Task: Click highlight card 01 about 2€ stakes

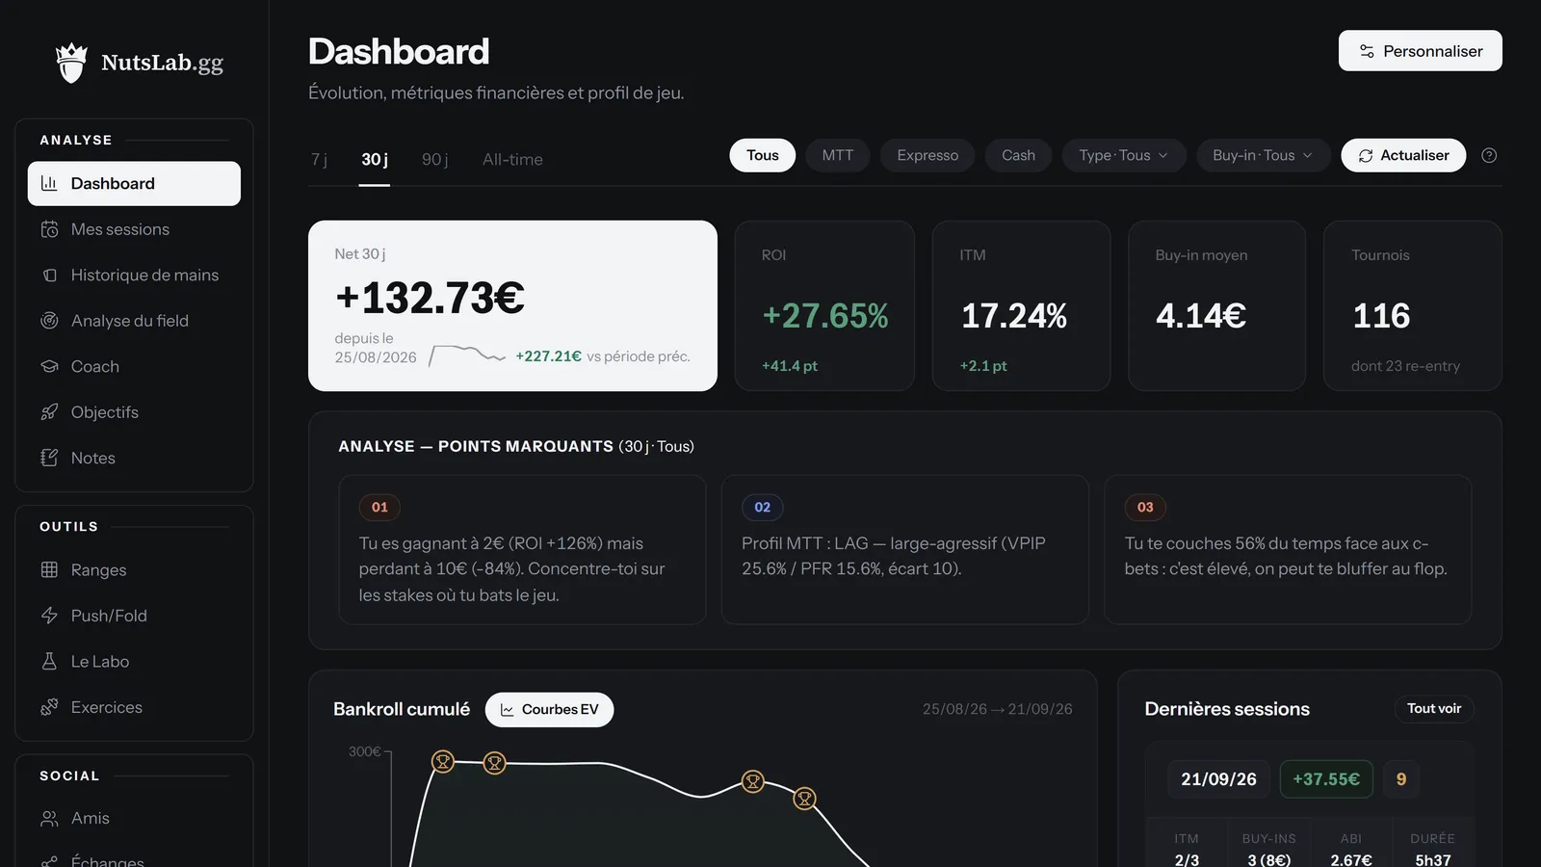Action: pyautogui.click(x=522, y=549)
